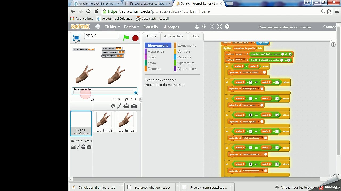Click the project title field PFC-0
Screen dimensions: 341x191
point(102,36)
